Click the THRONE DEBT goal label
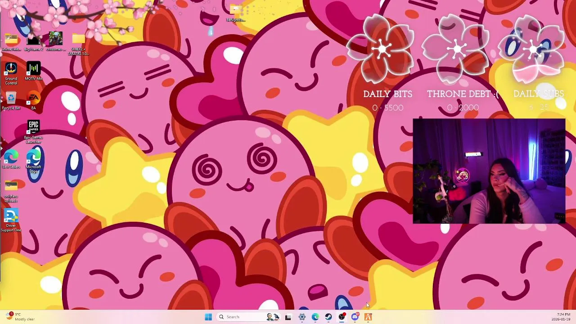 click(463, 94)
